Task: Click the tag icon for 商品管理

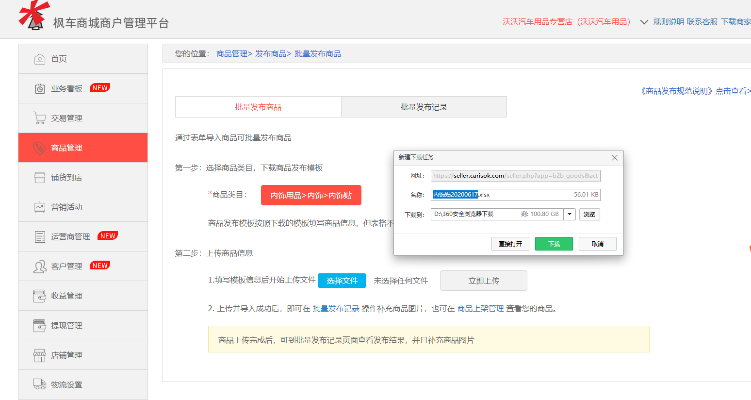Action: [40, 148]
